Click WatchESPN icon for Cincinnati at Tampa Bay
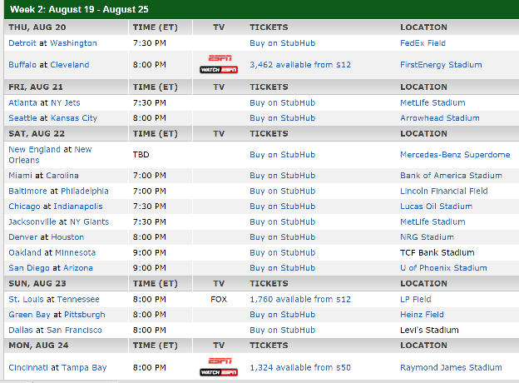This screenshot has width=519, height=383. [219, 368]
